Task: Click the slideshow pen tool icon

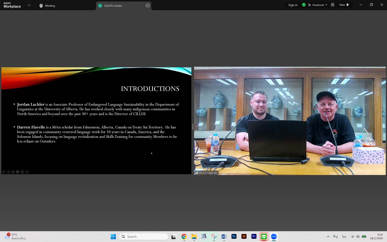Action: [x=13, y=172]
